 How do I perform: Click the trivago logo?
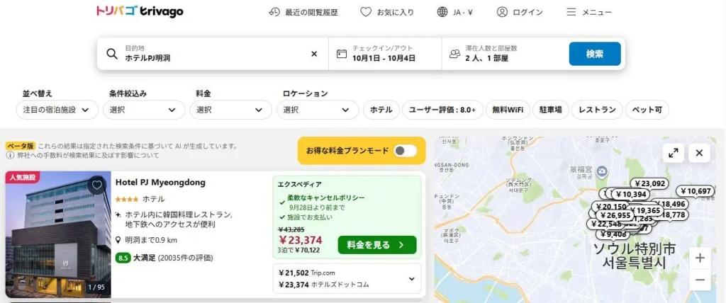tap(140, 11)
